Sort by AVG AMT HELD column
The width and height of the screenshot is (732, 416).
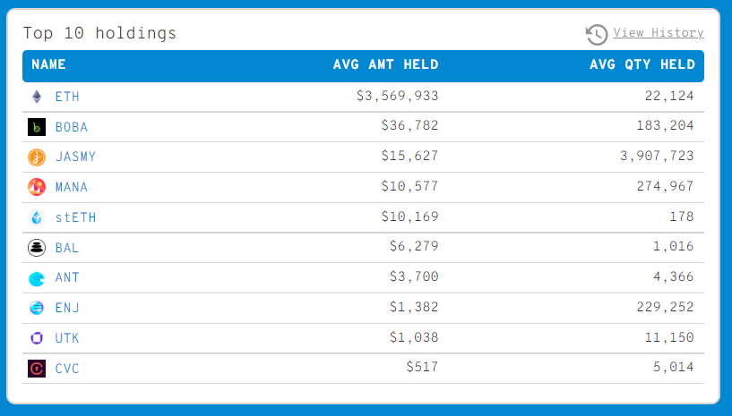point(385,64)
